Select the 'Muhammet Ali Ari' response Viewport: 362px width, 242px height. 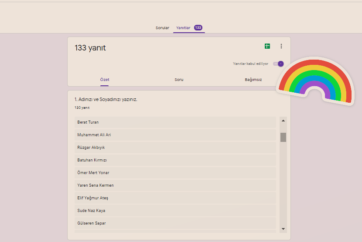pos(175,135)
